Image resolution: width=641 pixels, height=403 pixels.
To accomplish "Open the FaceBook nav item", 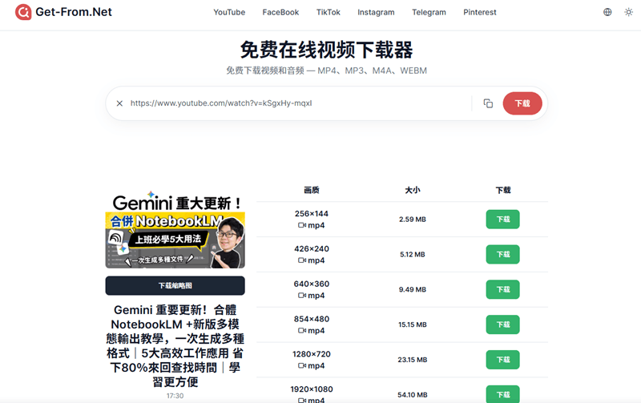I will (x=280, y=12).
